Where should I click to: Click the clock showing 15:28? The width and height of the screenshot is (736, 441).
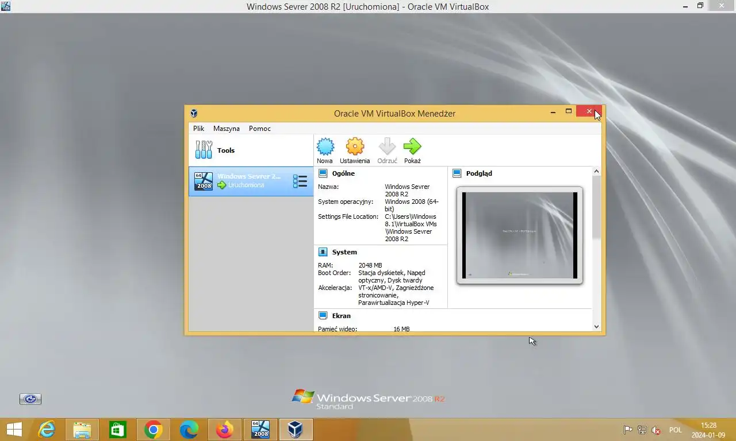pos(708,425)
